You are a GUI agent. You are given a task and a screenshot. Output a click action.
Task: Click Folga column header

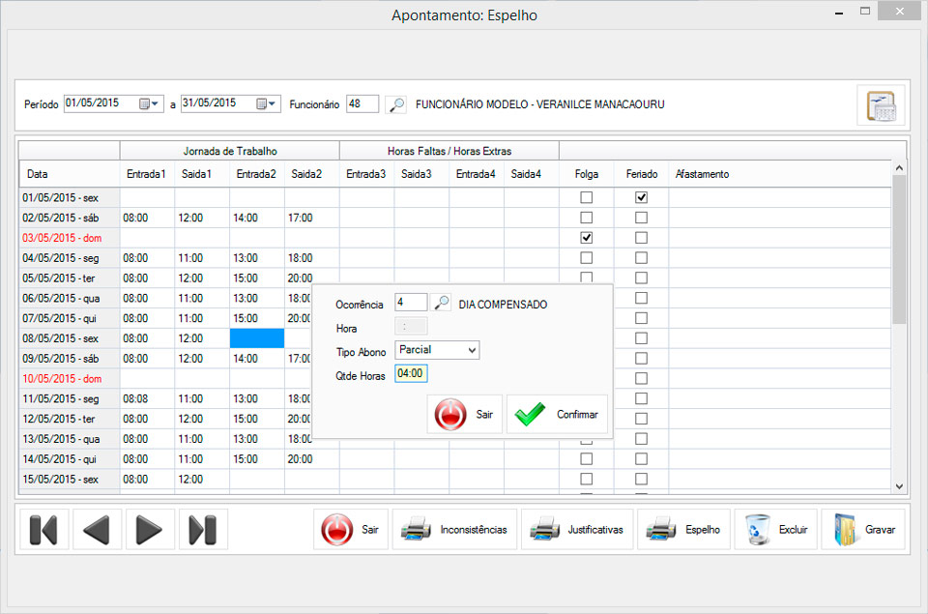tap(587, 174)
